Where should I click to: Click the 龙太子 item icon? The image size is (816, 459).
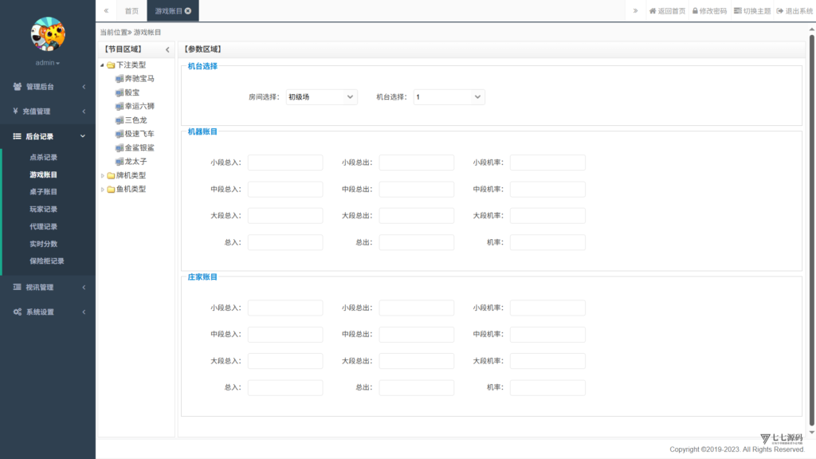[x=120, y=161]
